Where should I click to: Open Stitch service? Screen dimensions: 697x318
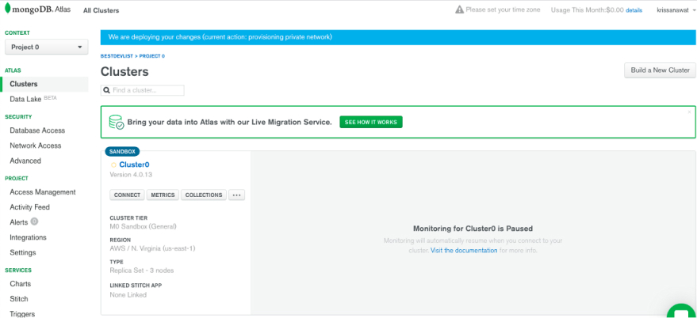point(19,299)
